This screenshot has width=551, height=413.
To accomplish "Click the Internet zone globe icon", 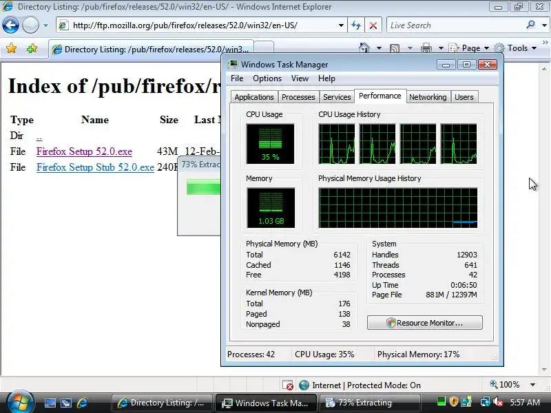I will coord(304,385).
